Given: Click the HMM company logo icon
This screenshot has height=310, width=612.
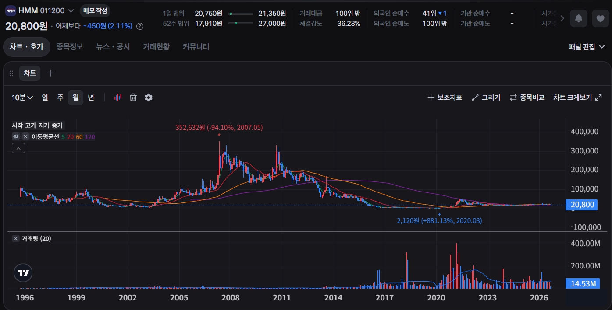Looking at the screenshot, I should (x=11, y=10).
